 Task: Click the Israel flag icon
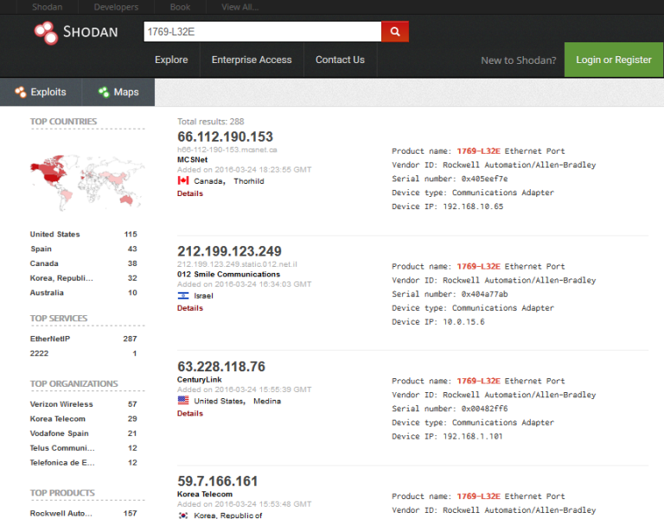pyautogui.click(x=183, y=295)
